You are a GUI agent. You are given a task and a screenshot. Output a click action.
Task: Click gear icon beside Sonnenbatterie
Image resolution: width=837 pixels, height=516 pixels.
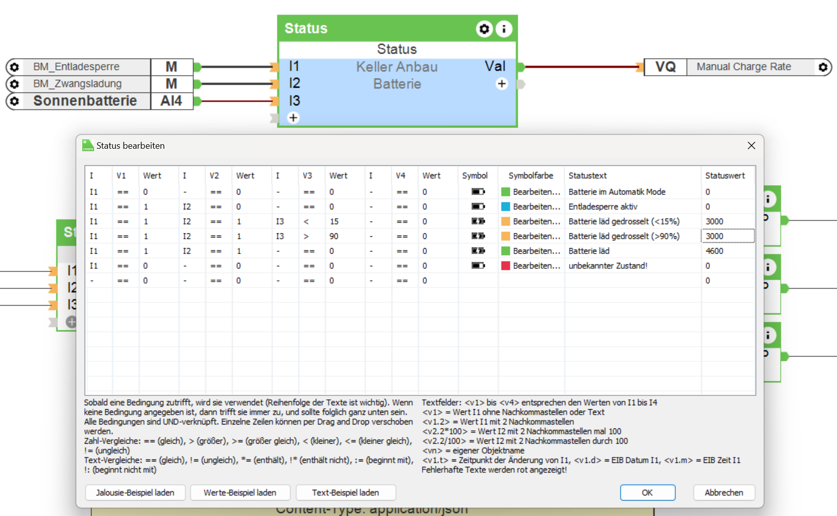click(x=14, y=101)
